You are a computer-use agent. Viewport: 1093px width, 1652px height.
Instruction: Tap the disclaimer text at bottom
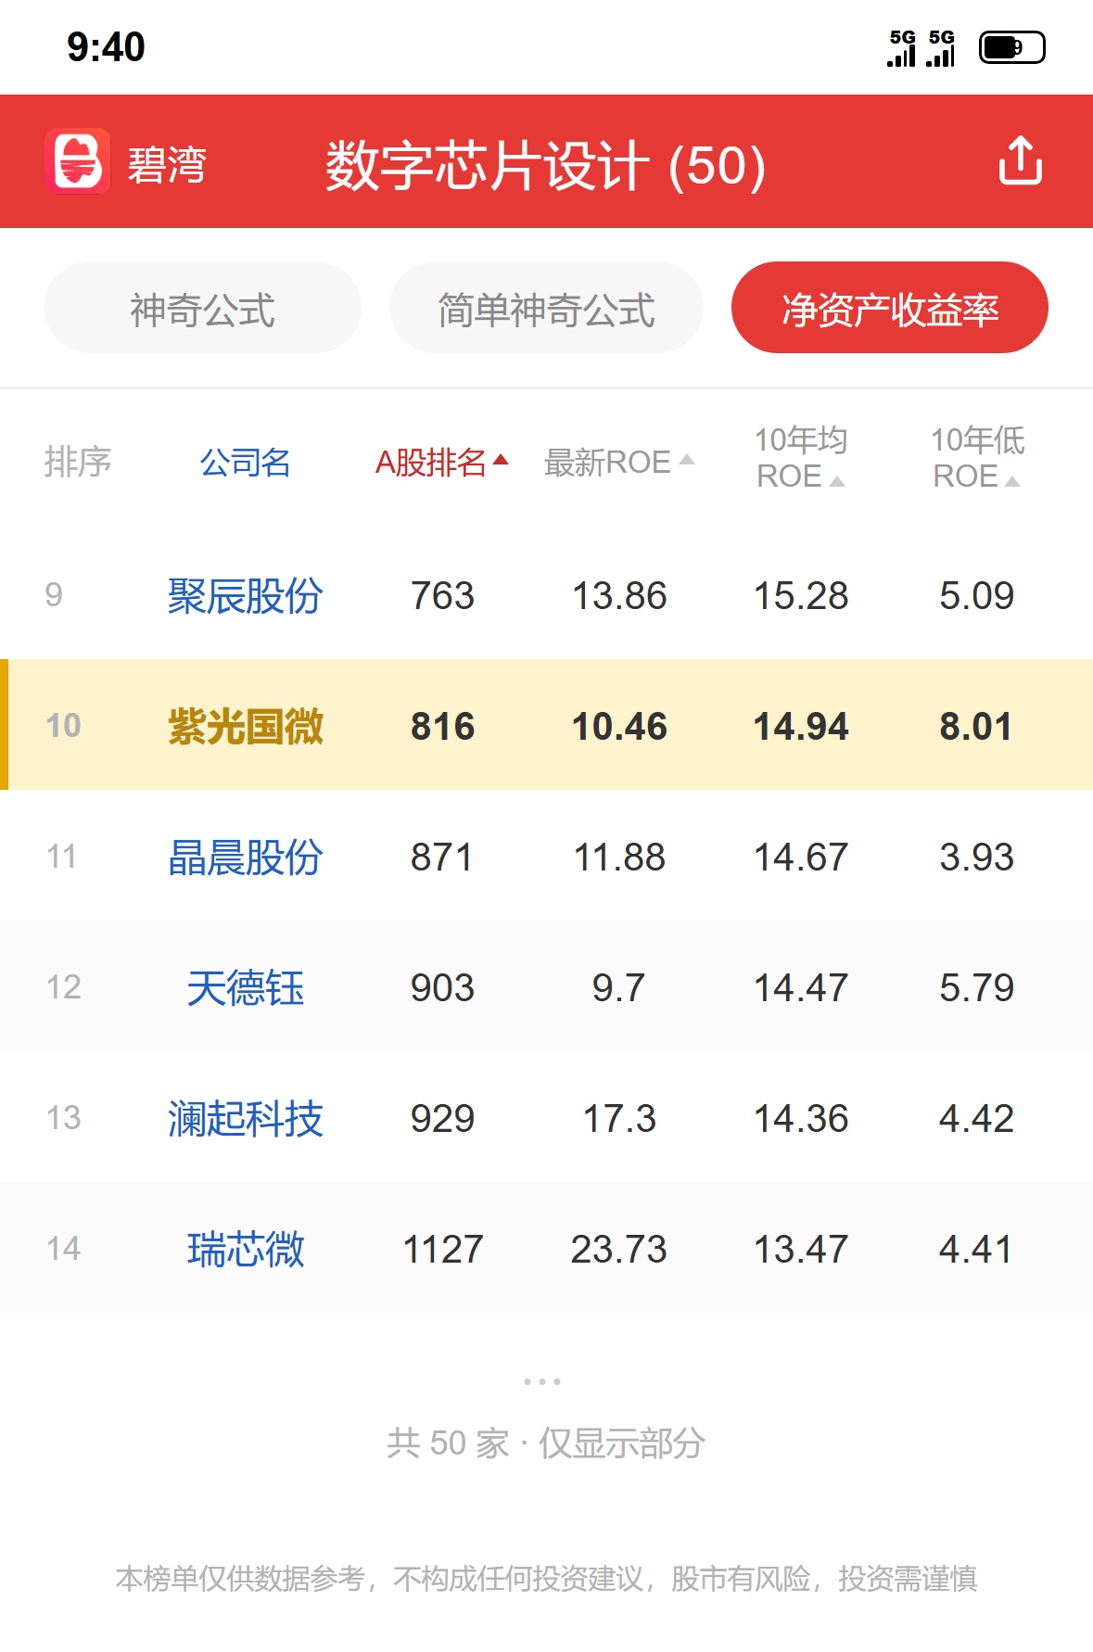(x=546, y=1578)
